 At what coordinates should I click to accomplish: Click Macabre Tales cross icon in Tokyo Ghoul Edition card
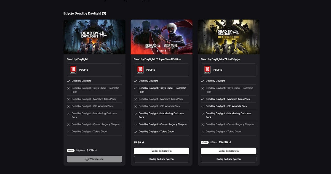(135, 99)
